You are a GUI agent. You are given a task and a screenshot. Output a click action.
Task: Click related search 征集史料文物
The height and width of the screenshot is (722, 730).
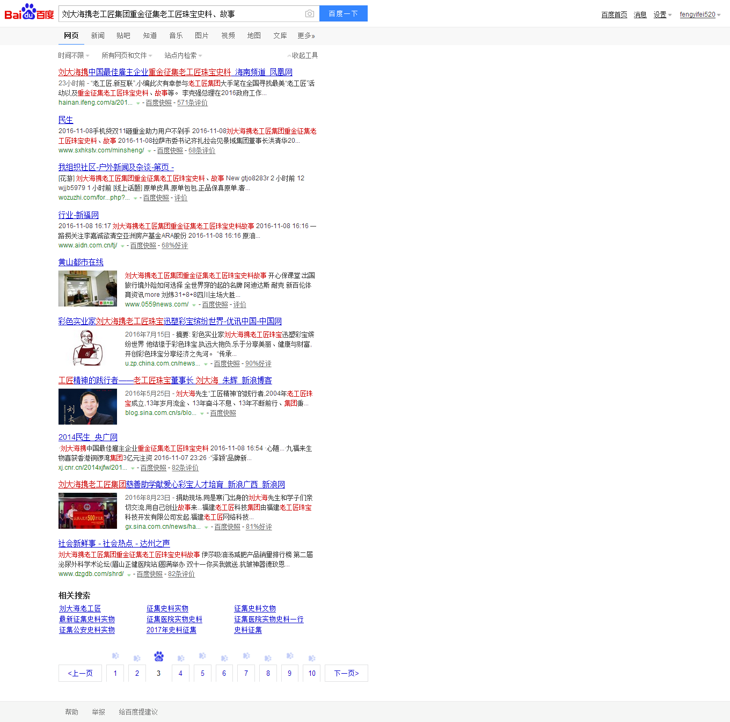point(255,608)
